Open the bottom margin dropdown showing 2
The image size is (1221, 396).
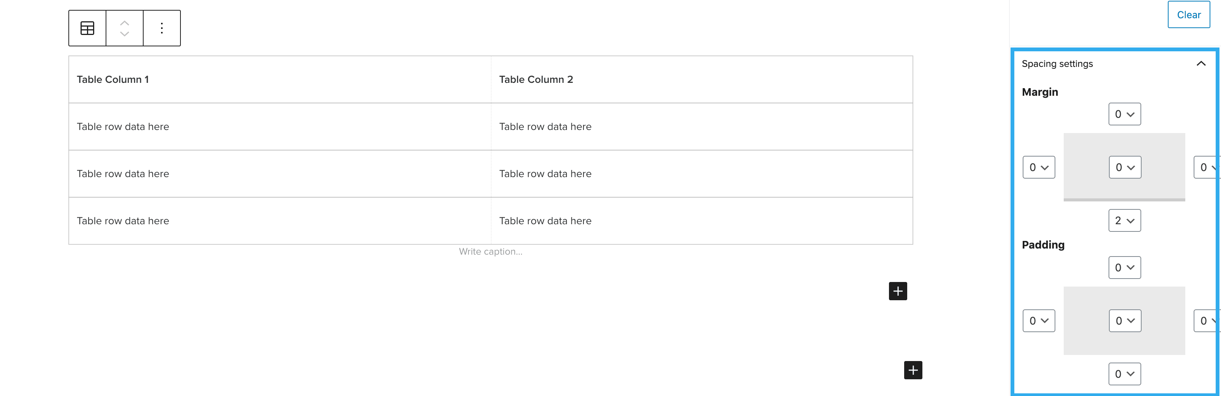pos(1124,220)
